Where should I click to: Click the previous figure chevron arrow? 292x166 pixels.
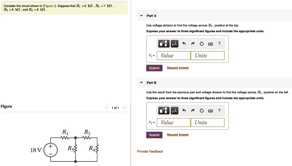(x=106, y=108)
